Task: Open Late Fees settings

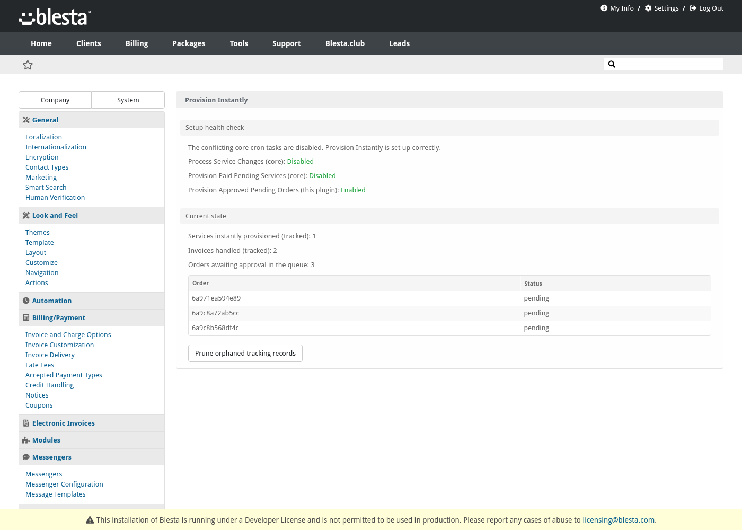Action: 40,365
